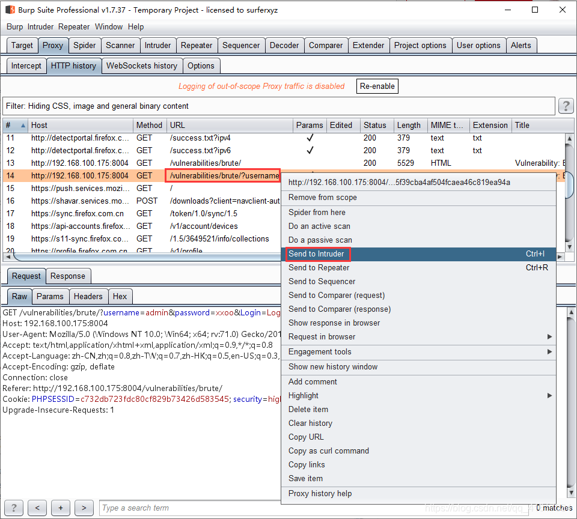This screenshot has height=519, width=577.
Task: Click the bottom-left search help button
Action: click(14, 508)
